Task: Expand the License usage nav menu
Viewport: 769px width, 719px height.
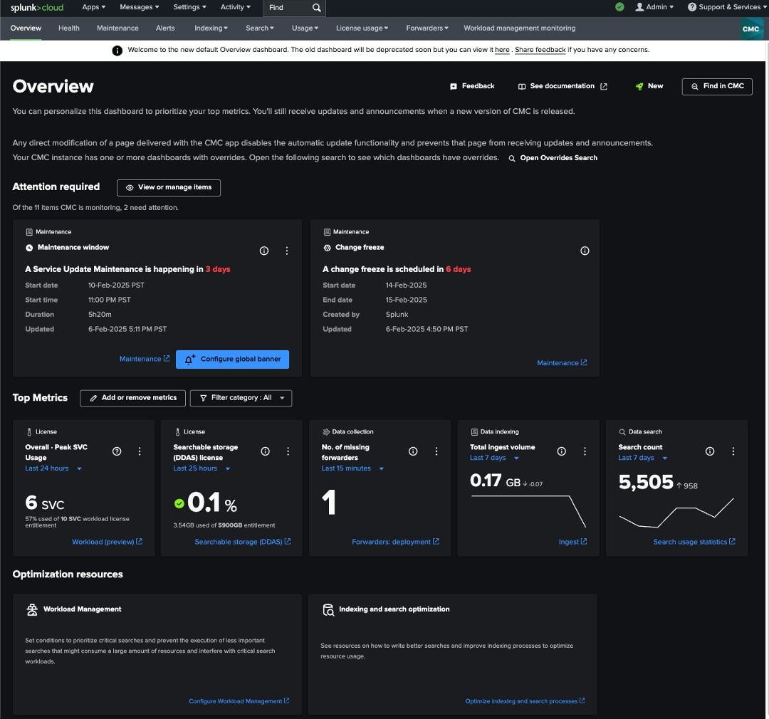Action: coord(362,28)
